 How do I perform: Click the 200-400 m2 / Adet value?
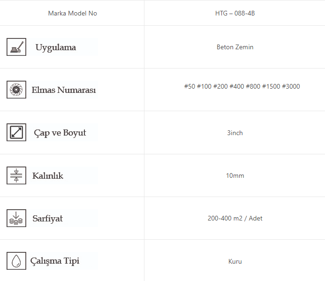tap(234, 218)
